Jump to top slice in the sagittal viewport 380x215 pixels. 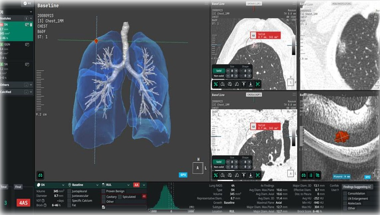pos(244,84)
